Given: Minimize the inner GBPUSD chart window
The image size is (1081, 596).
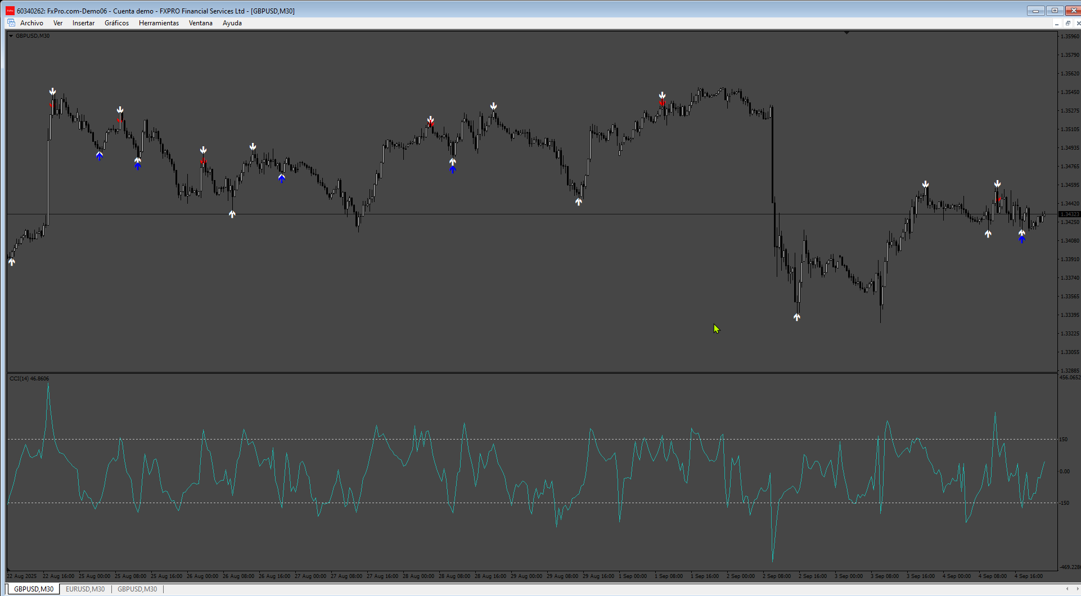Looking at the screenshot, I should [1057, 23].
